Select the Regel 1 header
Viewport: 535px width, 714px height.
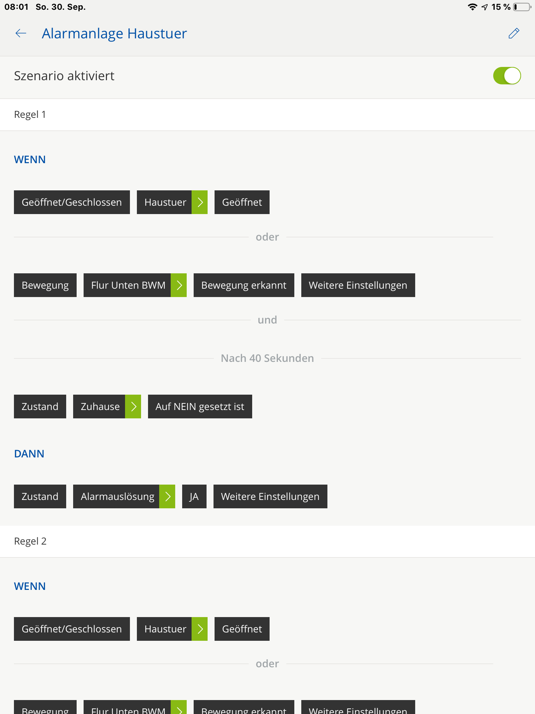(x=30, y=115)
